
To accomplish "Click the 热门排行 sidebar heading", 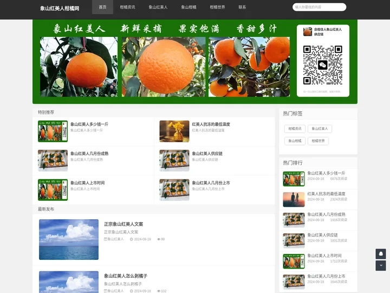I will tap(292, 163).
